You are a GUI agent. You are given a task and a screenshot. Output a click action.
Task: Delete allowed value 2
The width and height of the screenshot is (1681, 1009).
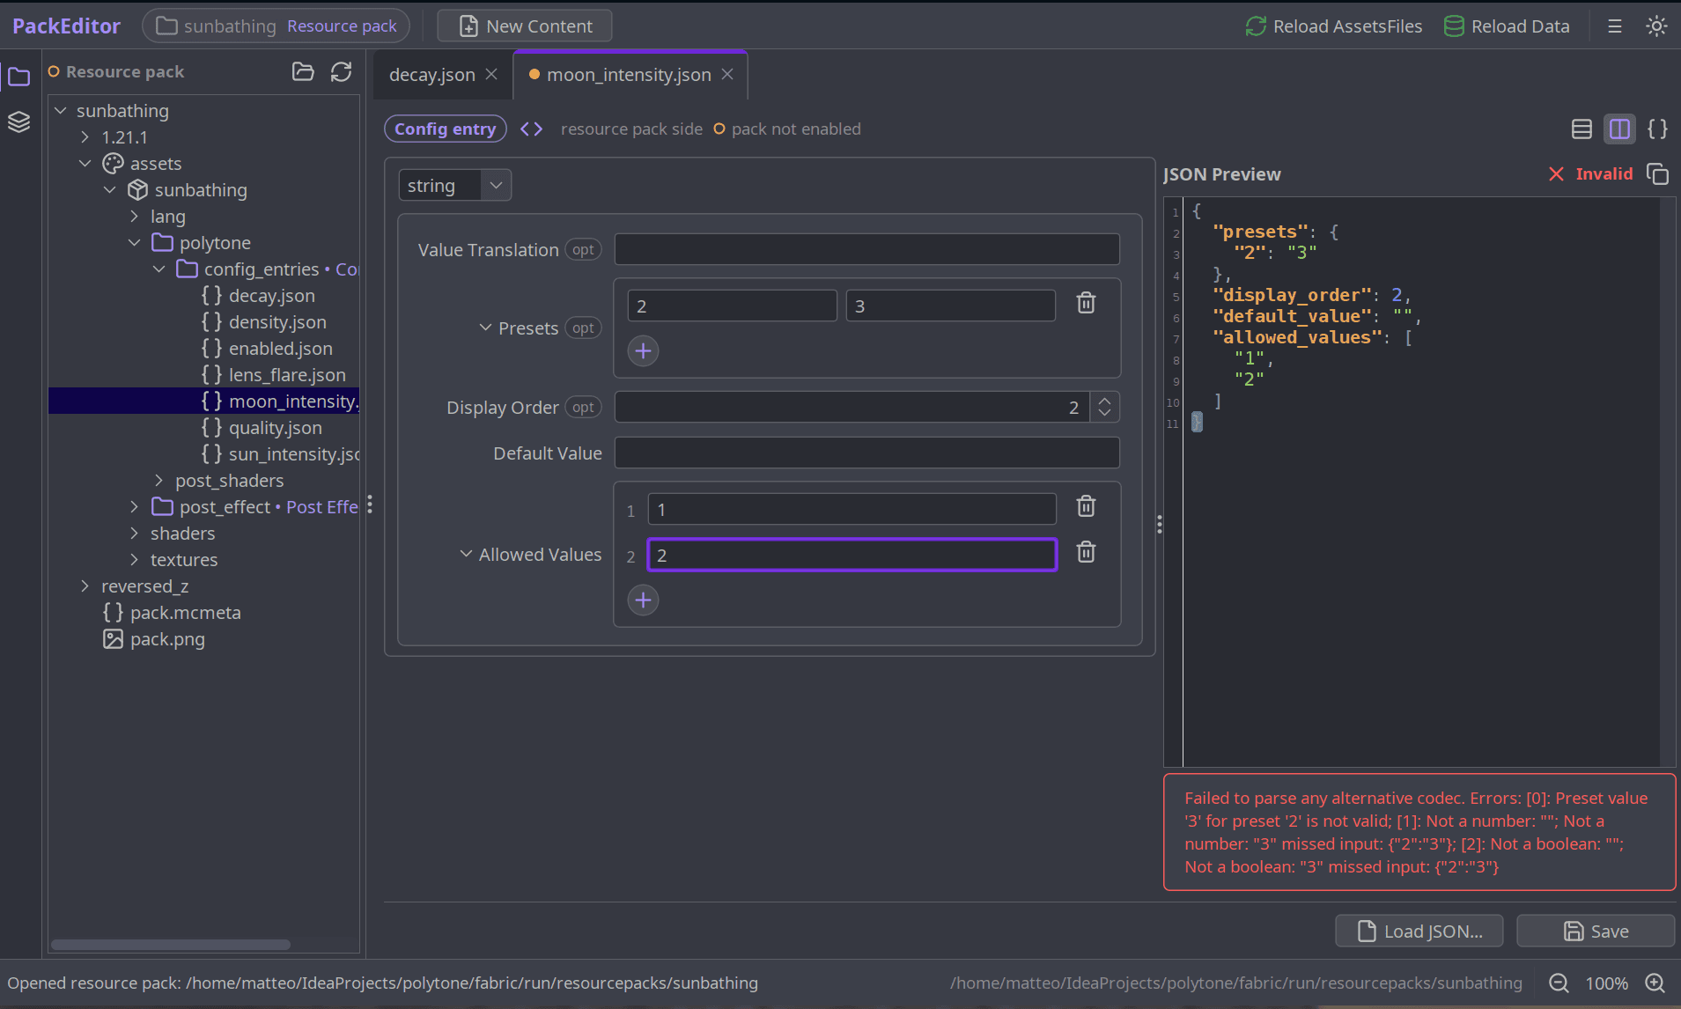click(1086, 552)
